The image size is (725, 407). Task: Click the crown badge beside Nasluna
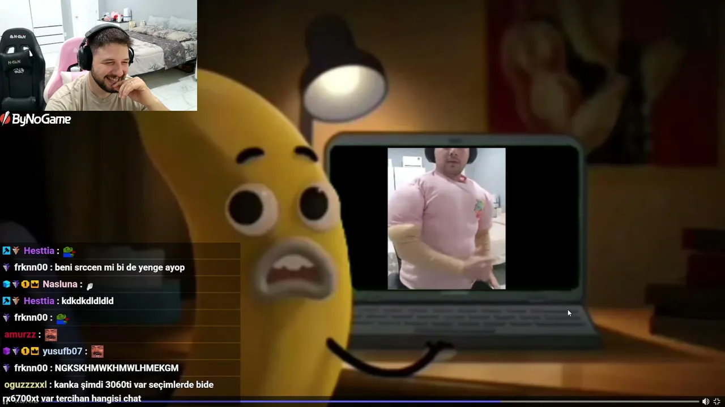point(34,284)
